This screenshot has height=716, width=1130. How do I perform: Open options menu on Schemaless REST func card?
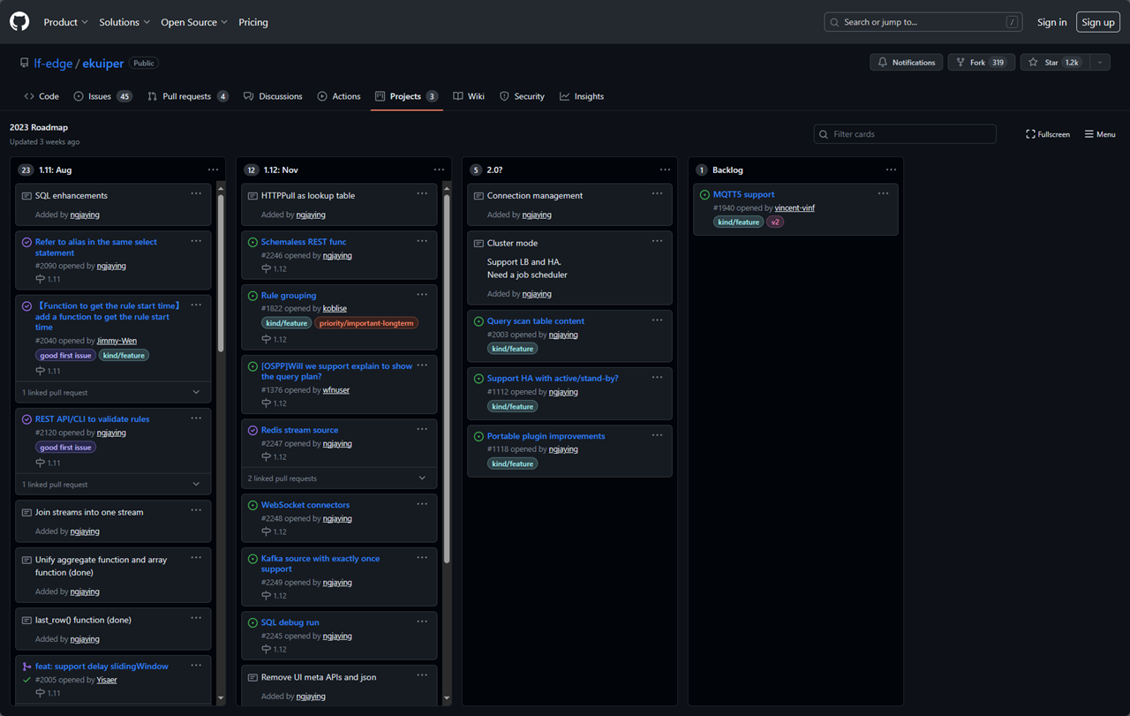(x=422, y=240)
